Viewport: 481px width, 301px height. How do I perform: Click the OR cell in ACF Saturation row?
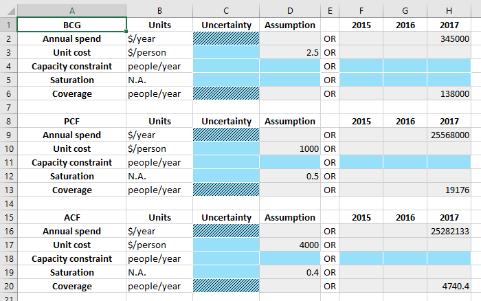330,272
